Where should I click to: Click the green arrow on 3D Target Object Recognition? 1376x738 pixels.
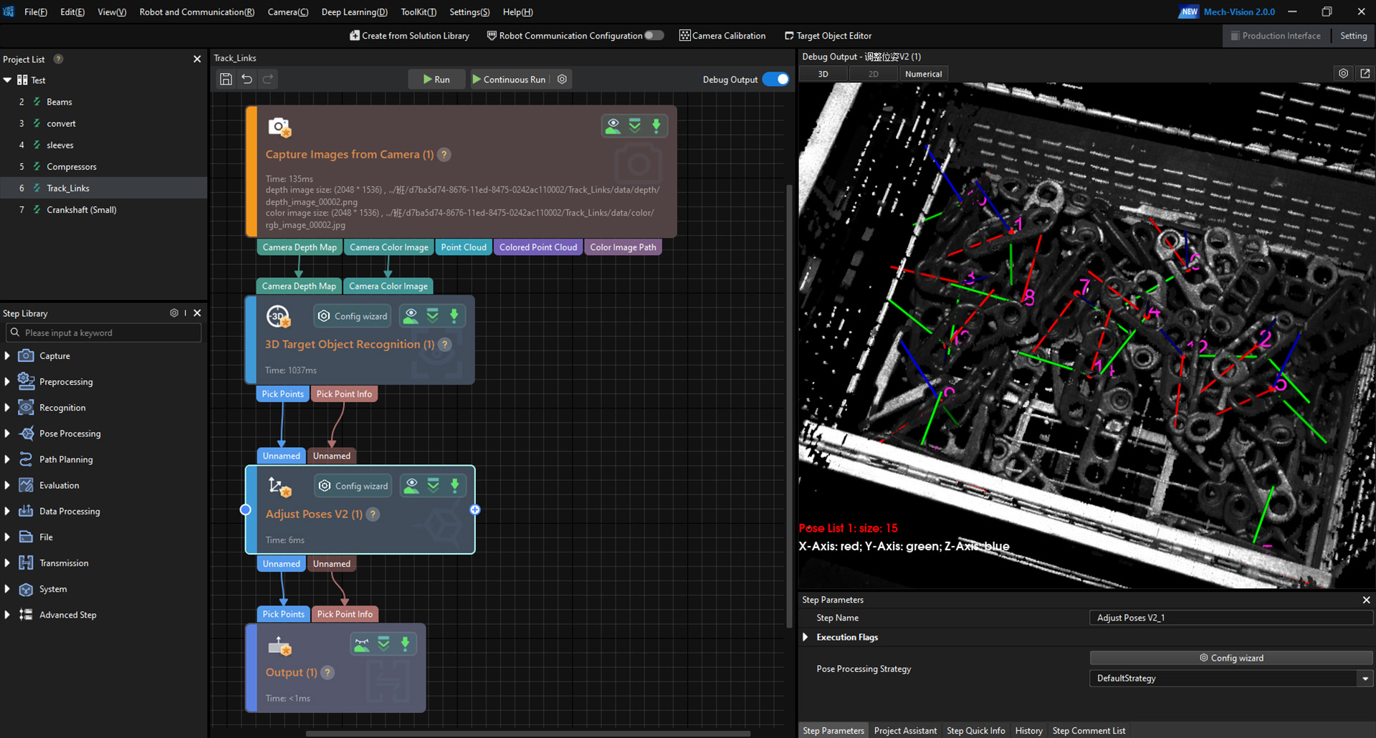click(454, 316)
